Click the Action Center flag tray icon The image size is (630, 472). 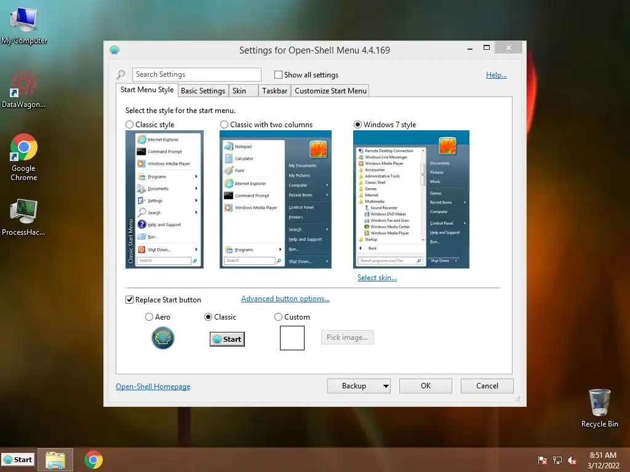click(x=542, y=460)
